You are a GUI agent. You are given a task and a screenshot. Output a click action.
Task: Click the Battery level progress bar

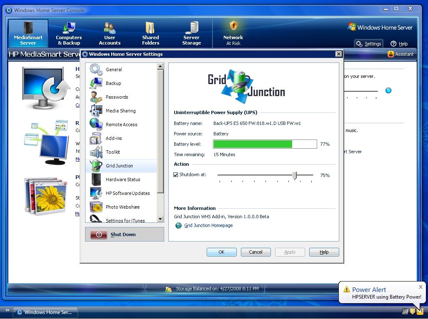click(x=265, y=144)
